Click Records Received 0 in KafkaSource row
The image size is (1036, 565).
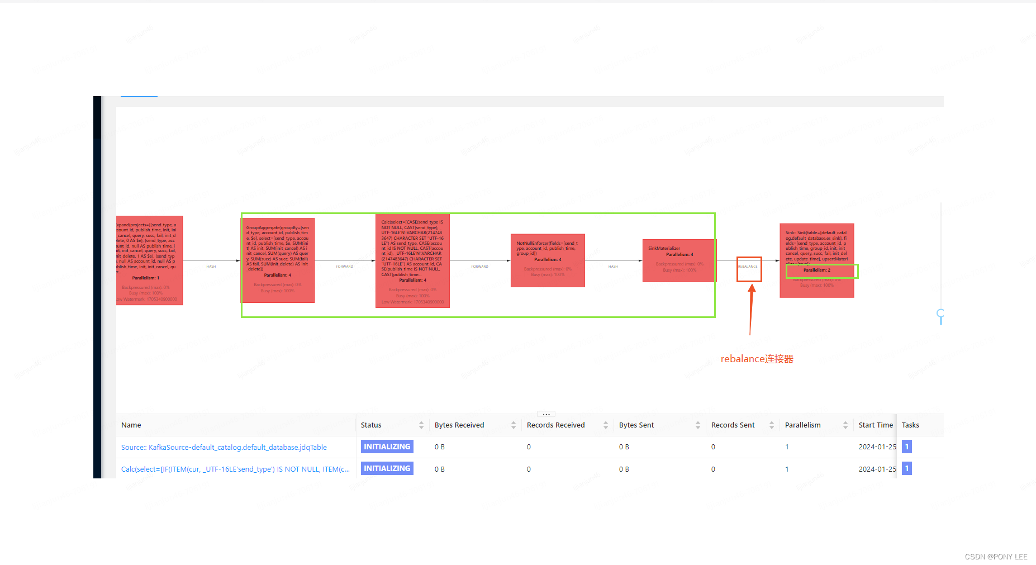529,447
